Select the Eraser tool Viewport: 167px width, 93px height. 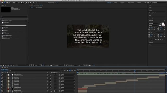[x=31, y=3]
